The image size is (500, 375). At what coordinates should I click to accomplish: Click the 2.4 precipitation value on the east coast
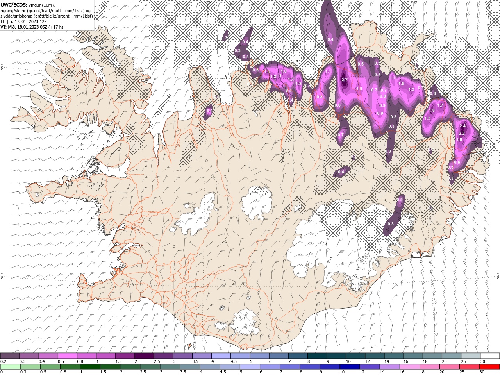pos(463,126)
